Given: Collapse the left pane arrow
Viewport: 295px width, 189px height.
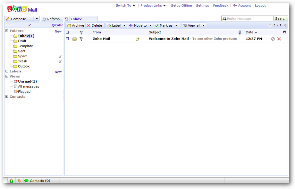Looking at the screenshot, I should pyautogui.click(x=29, y=25).
